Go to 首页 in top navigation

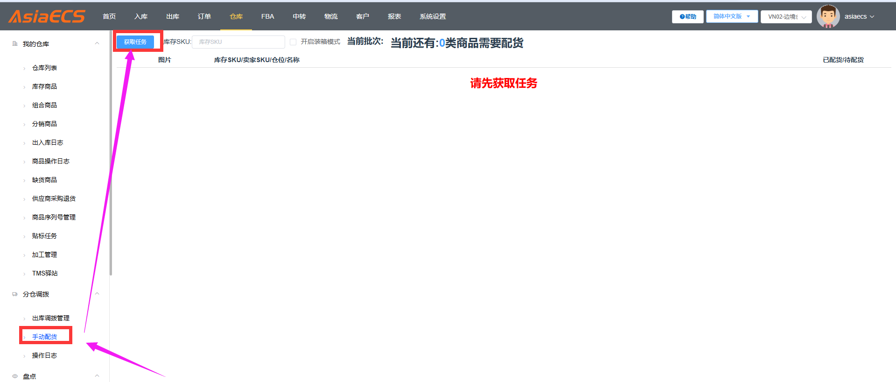(x=109, y=16)
